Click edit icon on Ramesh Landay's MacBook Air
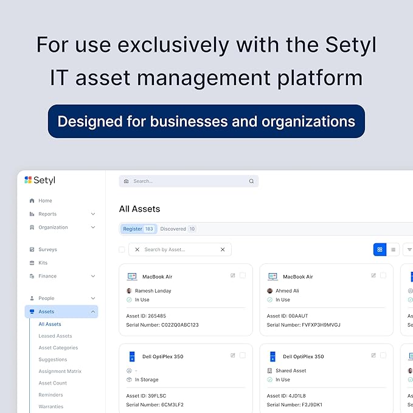413x413 pixels. (x=232, y=276)
